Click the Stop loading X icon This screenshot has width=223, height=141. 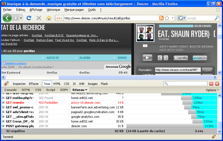tap(39, 18)
